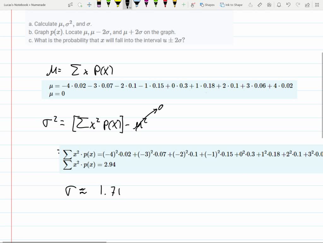Open the pan and move tool
Image resolution: width=323 pixels, height=243 pixels.
[x=89, y=5]
